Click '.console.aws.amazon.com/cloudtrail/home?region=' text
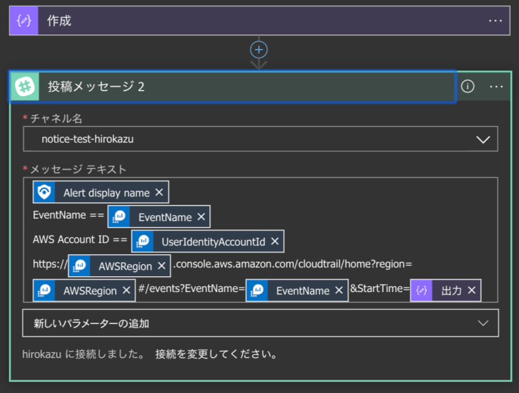The image size is (519, 393). pyautogui.click(x=293, y=264)
